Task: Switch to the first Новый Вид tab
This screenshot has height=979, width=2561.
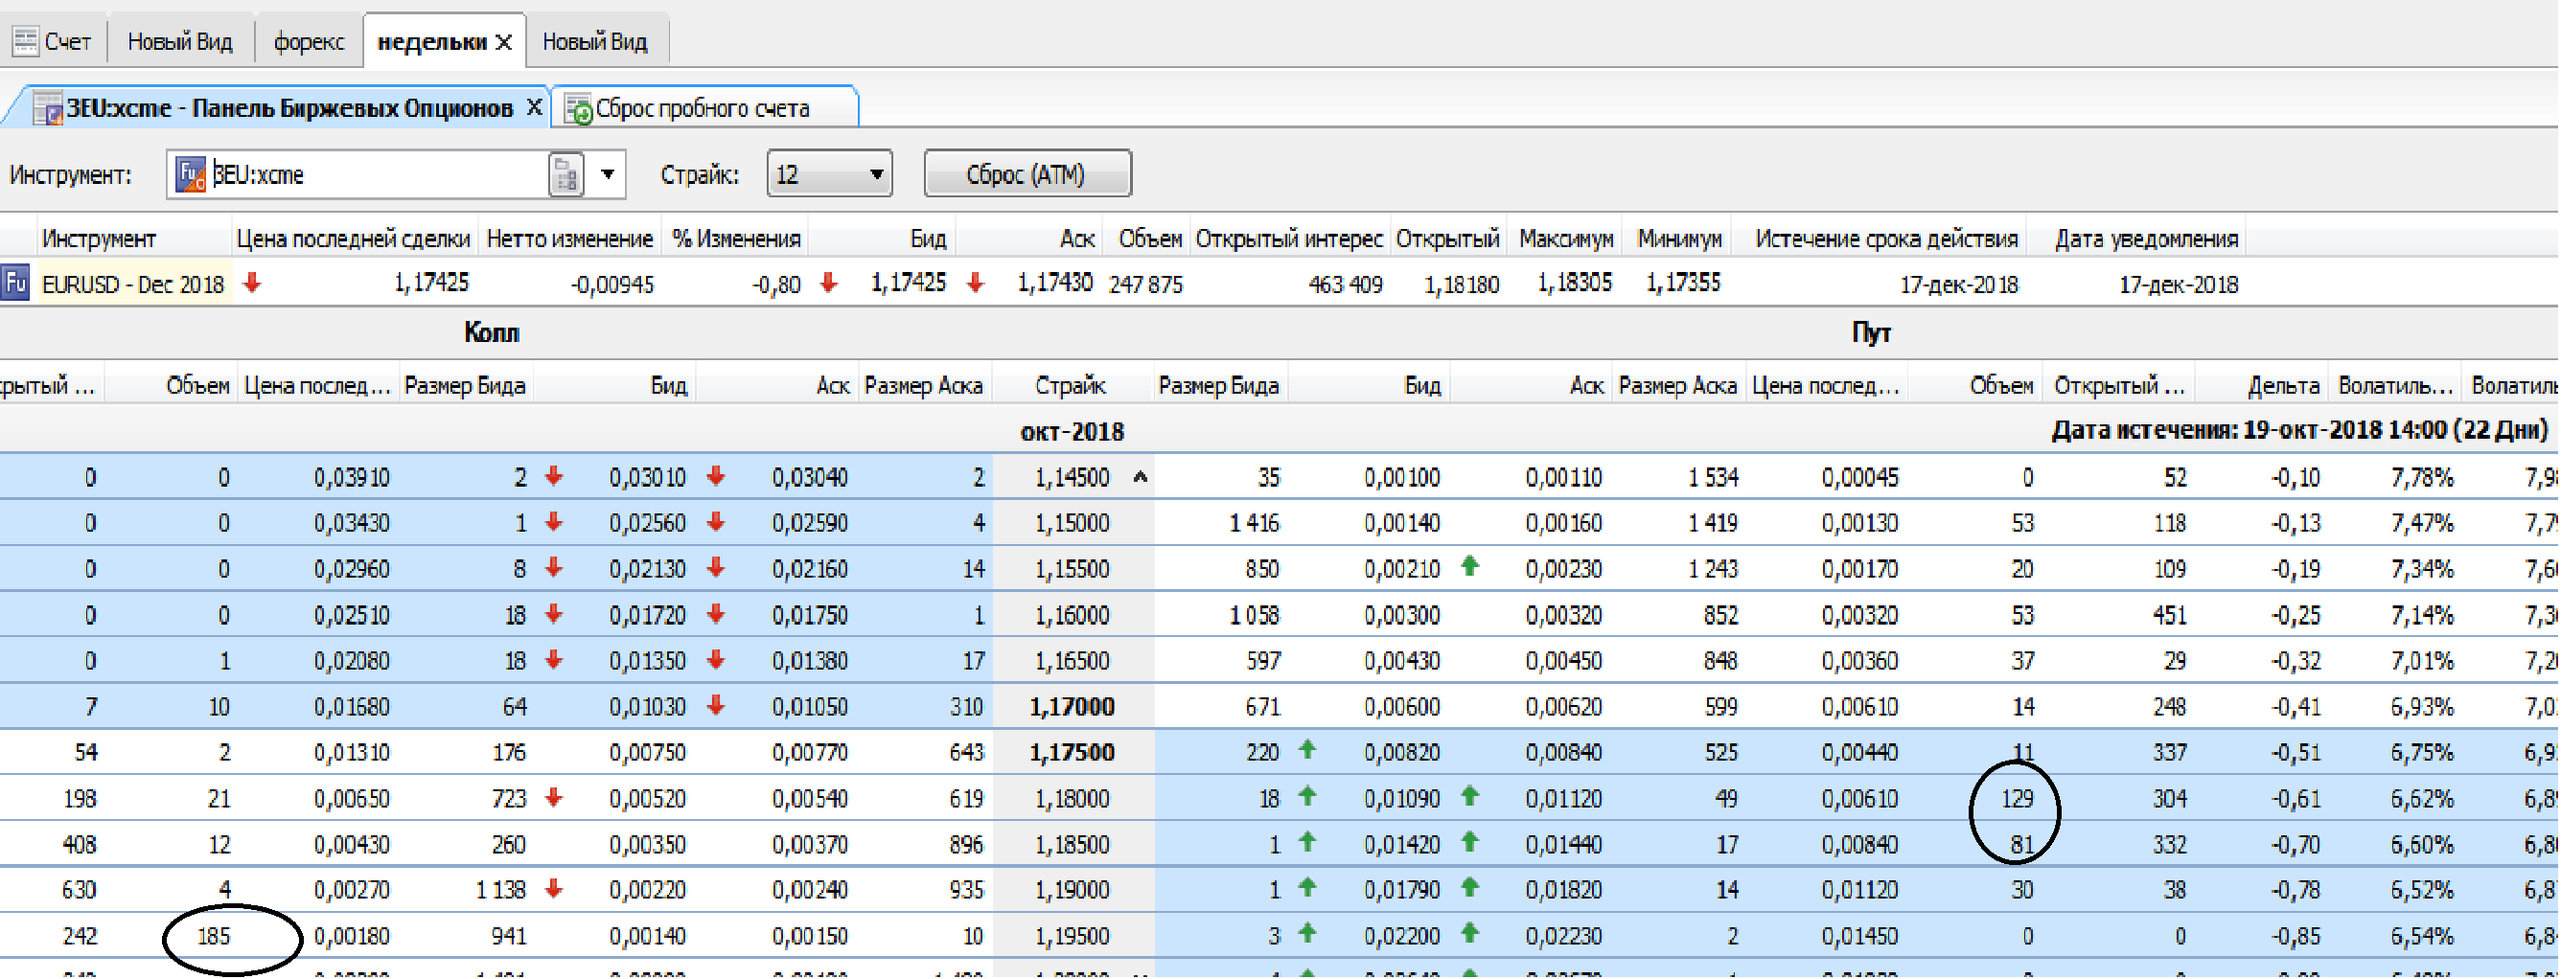Action: (x=180, y=41)
